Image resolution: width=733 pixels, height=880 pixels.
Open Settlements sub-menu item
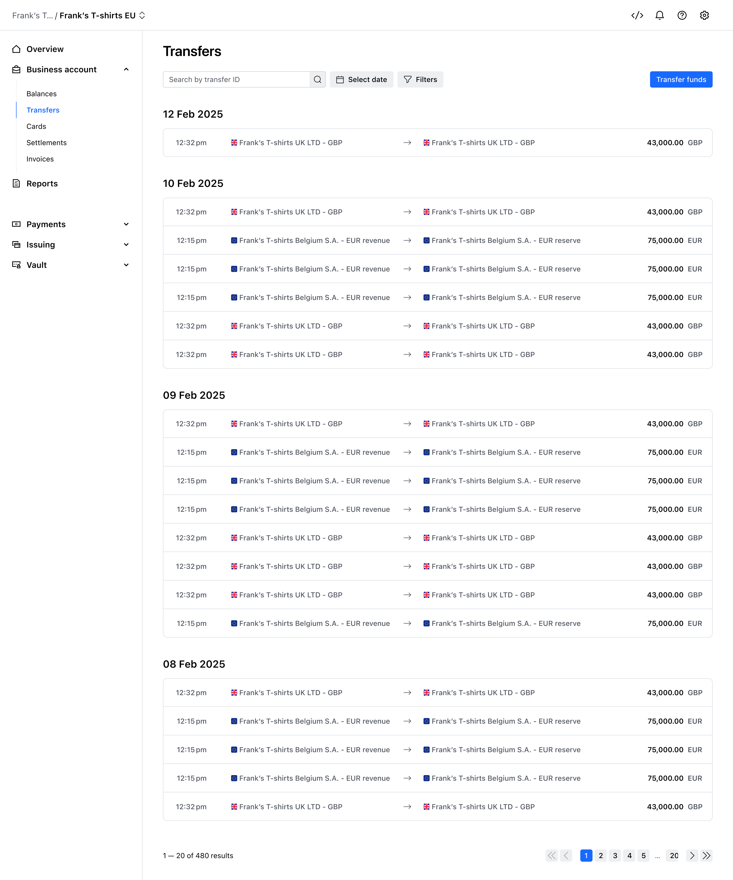[x=47, y=143]
